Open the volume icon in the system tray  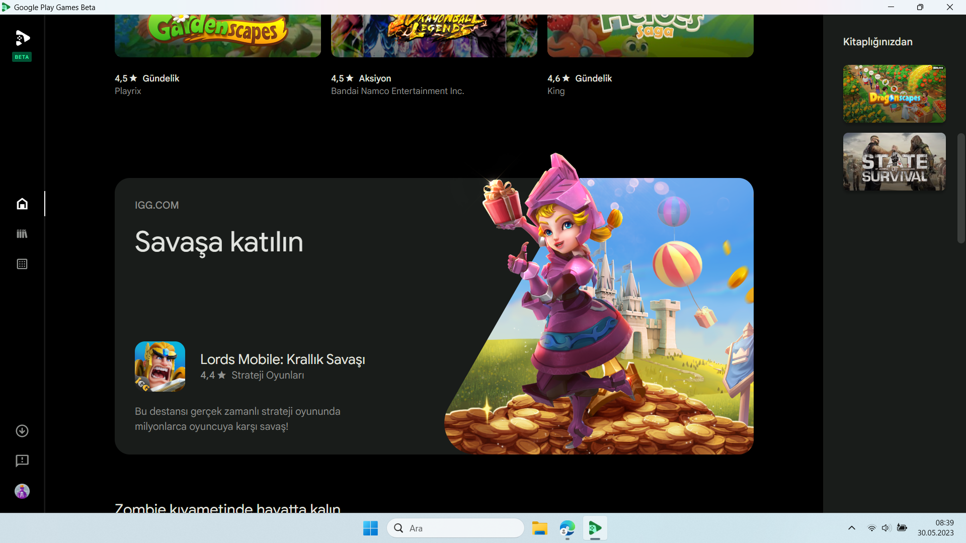click(886, 528)
